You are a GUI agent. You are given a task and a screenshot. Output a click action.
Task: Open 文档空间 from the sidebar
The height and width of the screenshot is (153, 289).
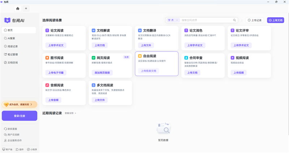(x=13, y=63)
